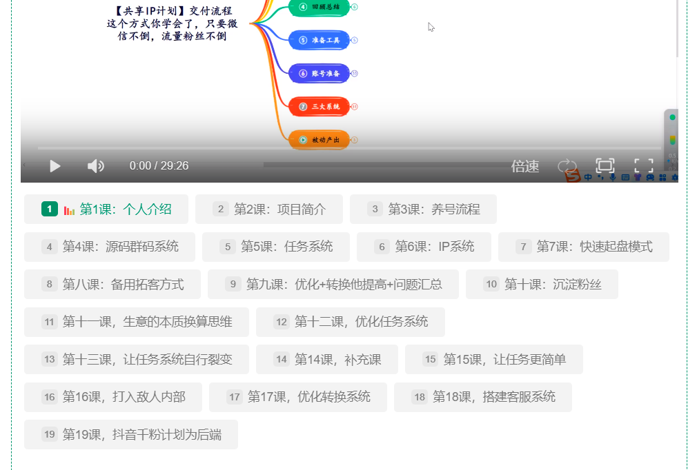Viewport: 697px width, 470px height.
Task: Open the IME toolbox grid icon
Action: click(662, 178)
